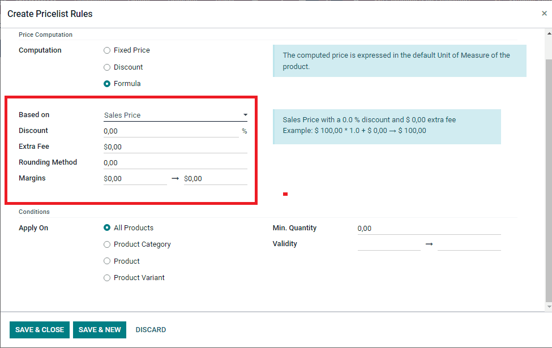Click the left Margins amount field
The height and width of the screenshot is (348, 552).
(135, 178)
